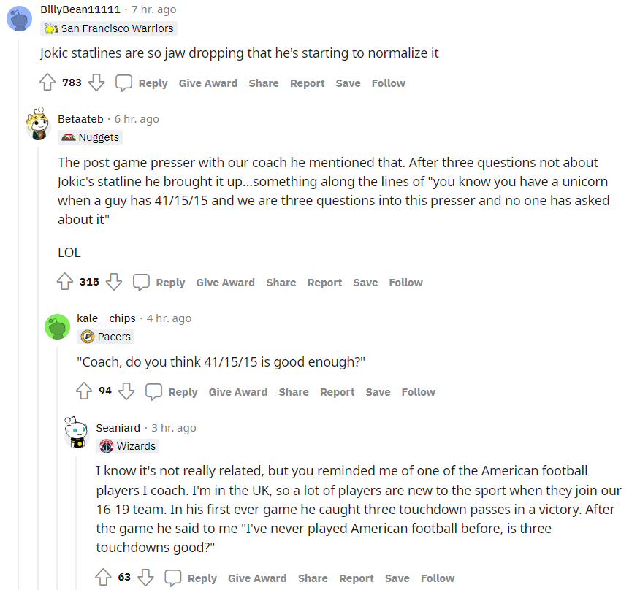Image resolution: width=640 pixels, height=590 pixels.
Task: Click the speech bubble icon under Seaniard's comment
Action: (x=173, y=578)
